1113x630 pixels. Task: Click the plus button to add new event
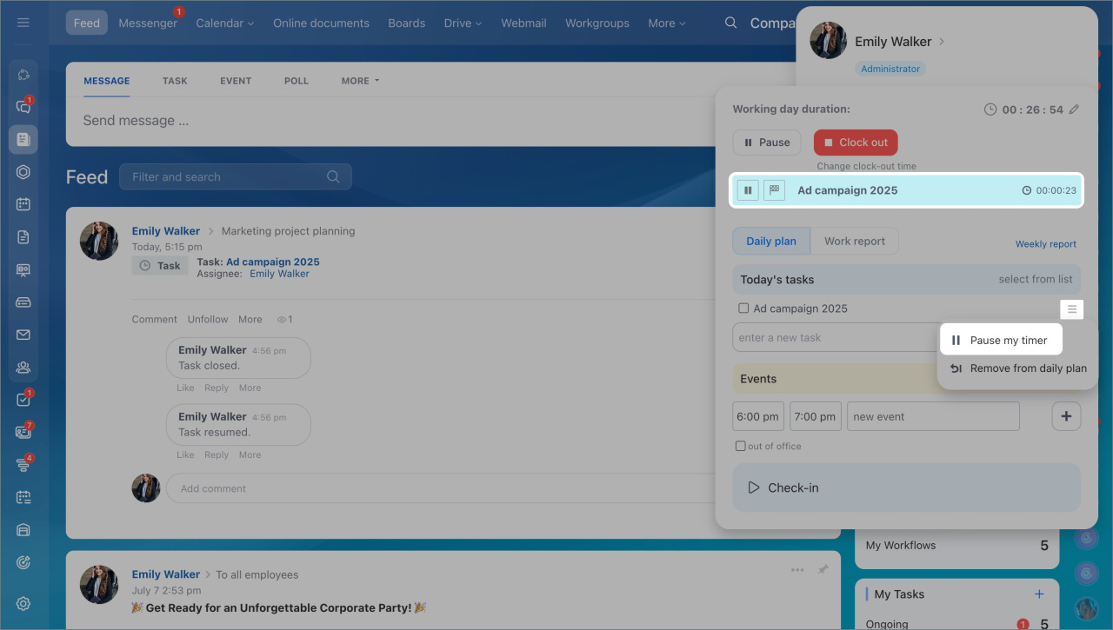1066,416
